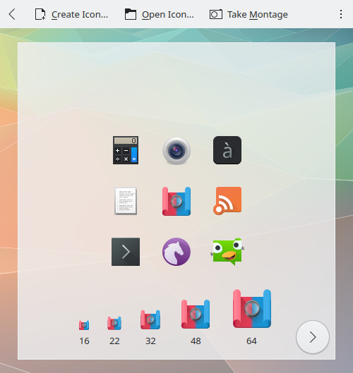Click the green bird chat icon

[227, 252]
